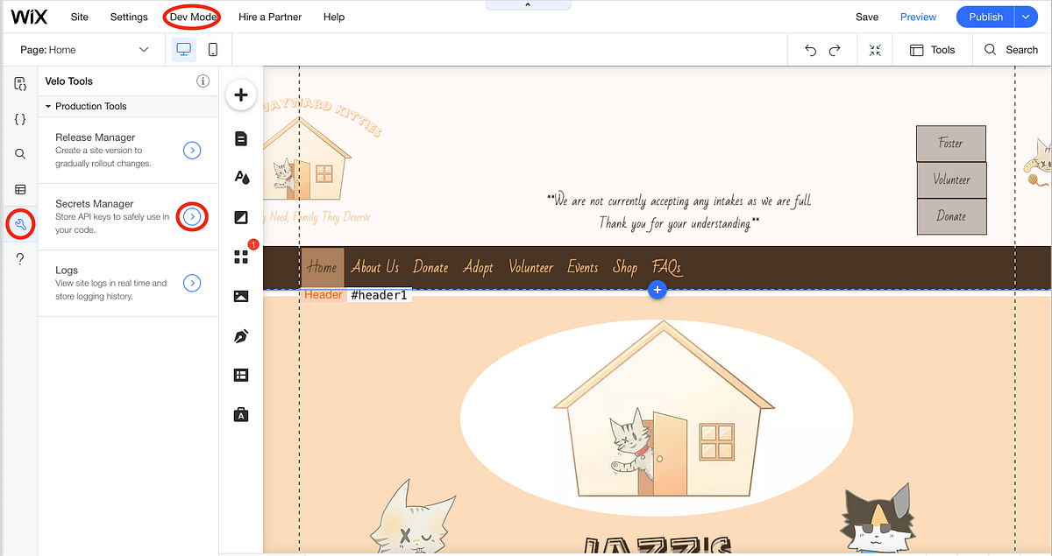The image size is (1052, 556).
Task: Open the Databases panel icon
Action: 20,189
